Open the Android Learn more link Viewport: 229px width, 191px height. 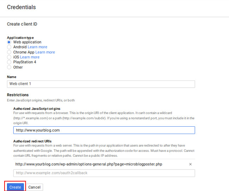pyautogui.click(x=37, y=47)
